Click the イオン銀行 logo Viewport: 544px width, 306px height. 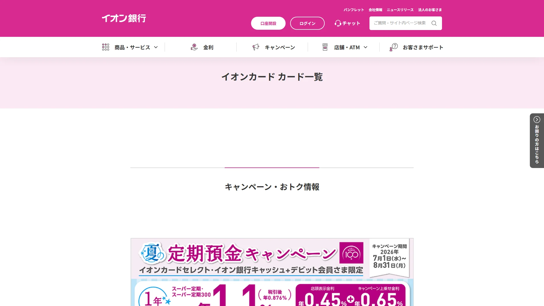pos(124,18)
